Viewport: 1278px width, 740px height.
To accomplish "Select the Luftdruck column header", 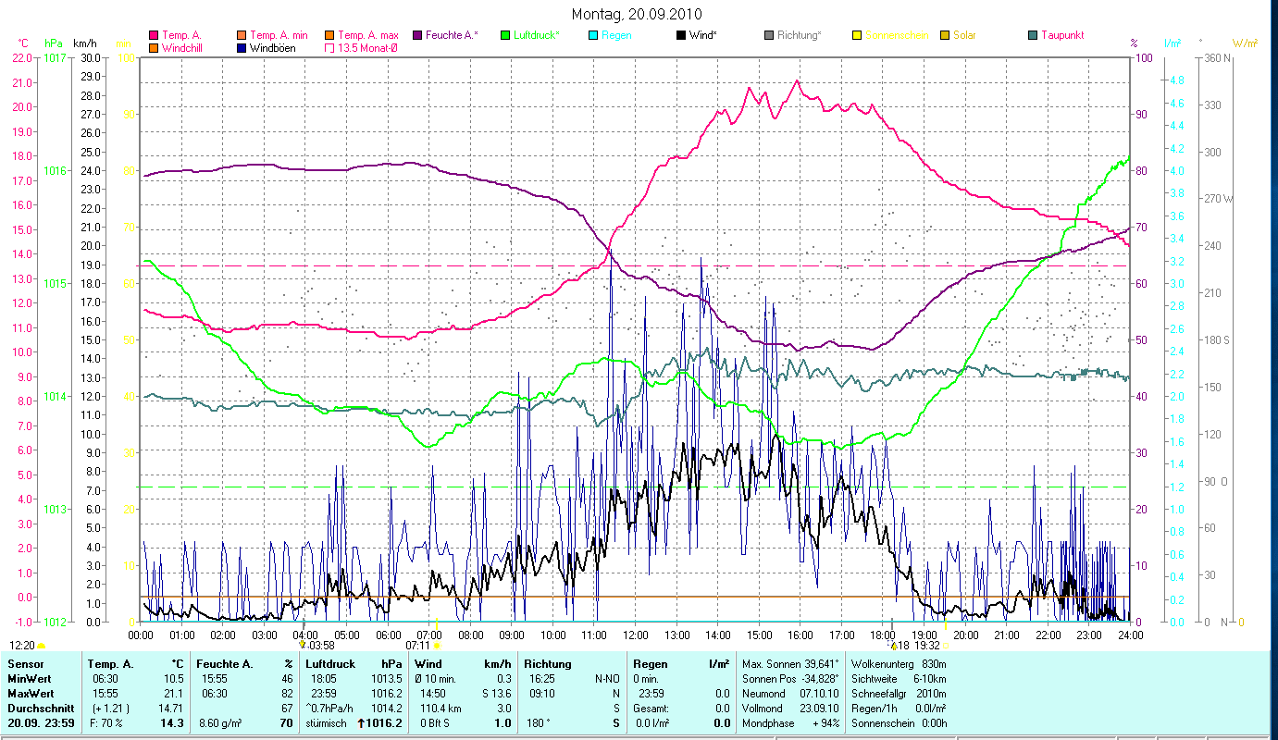I will coord(329,663).
